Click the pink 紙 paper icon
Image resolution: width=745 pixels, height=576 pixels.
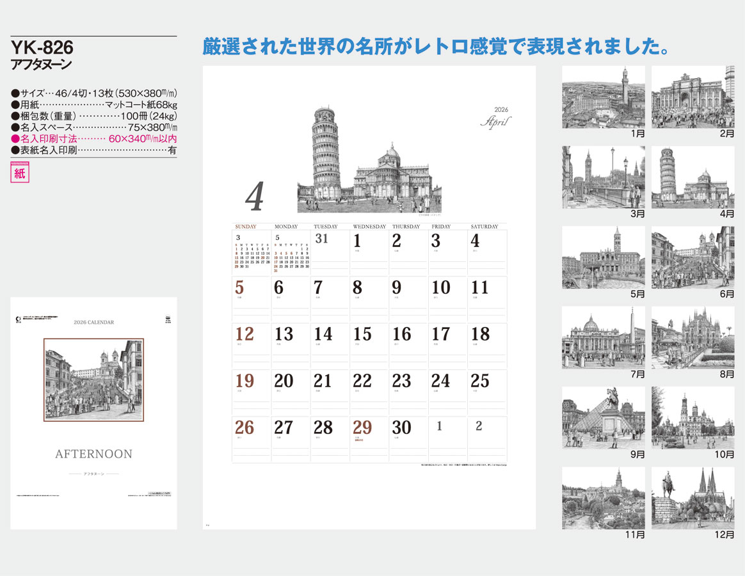point(20,173)
